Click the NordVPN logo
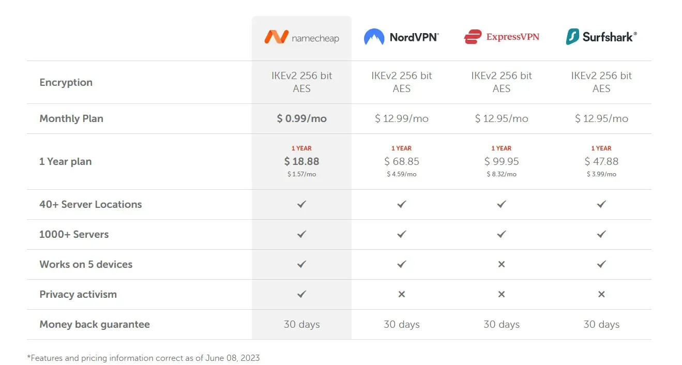 tap(401, 37)
